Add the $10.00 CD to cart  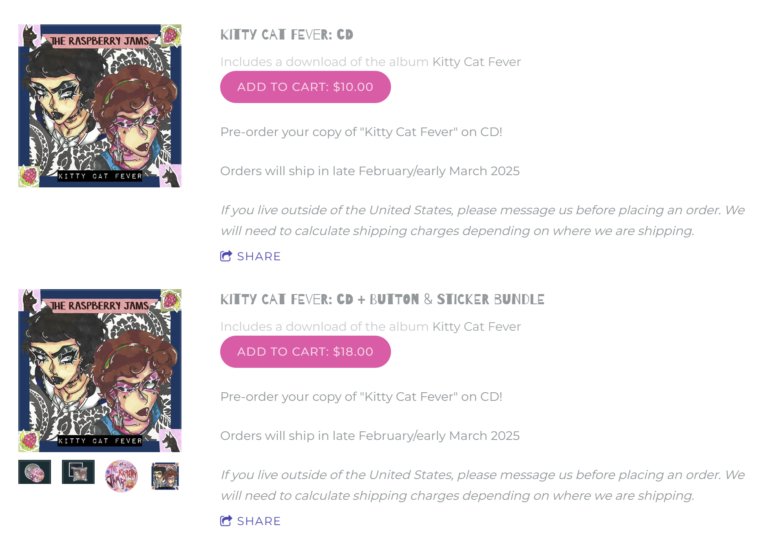click(305, 87)
